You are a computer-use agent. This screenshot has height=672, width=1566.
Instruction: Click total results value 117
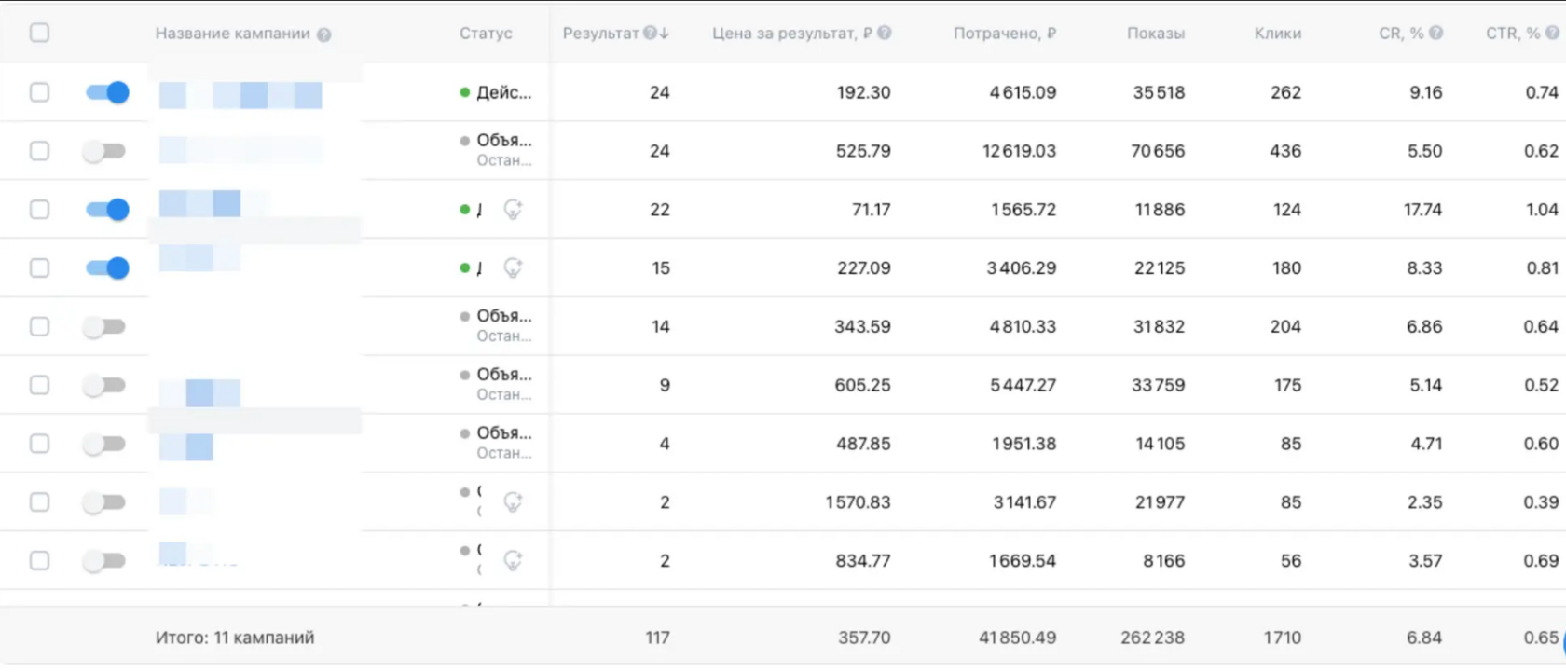(x=657, y=638)
